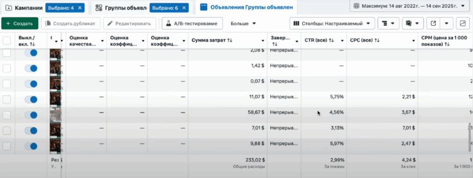
Task: Open the Больше dropdown menu
Action: (243, 24)
